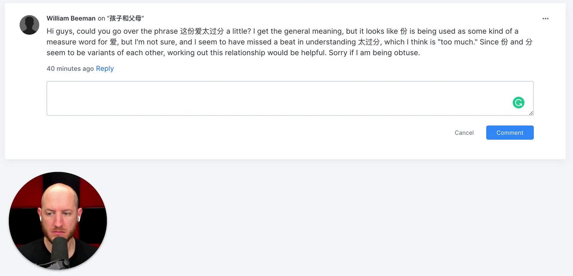The height and width of the screenshot is (276, 573).
Task: Click the commenter's profile avatar icon
Action: point(29,25)
